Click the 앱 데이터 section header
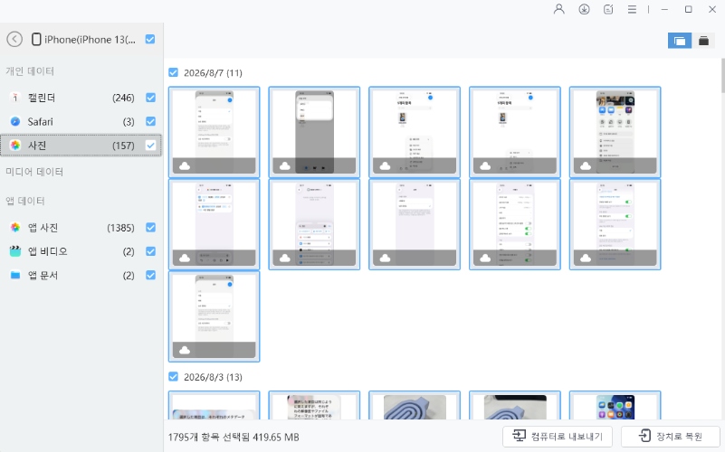This screenshot has height=452, width=725. pyautogui.click(x=25, y=201)
